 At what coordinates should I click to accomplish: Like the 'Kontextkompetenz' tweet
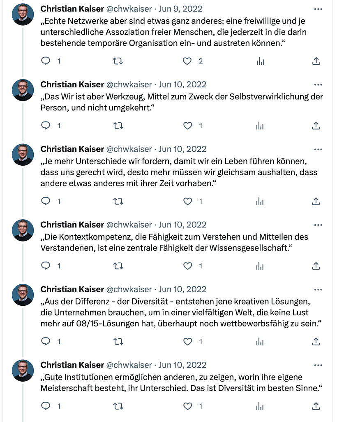[187, 266]
